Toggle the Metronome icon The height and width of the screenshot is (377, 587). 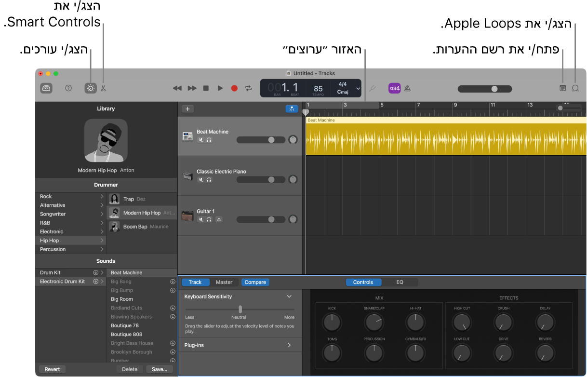click(x=408, y=88)
